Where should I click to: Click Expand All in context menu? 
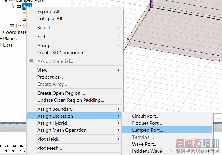click(48, 12)
